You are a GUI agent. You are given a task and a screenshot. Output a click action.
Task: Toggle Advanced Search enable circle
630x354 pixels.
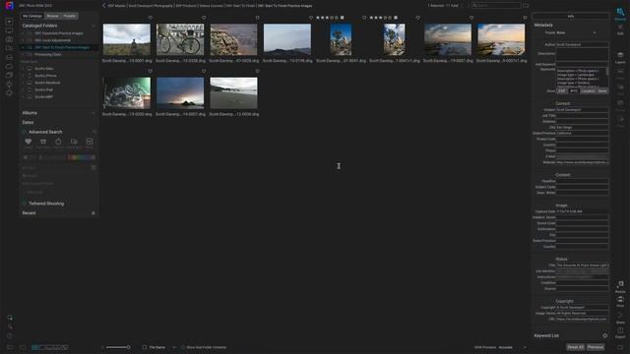point(24,132)
